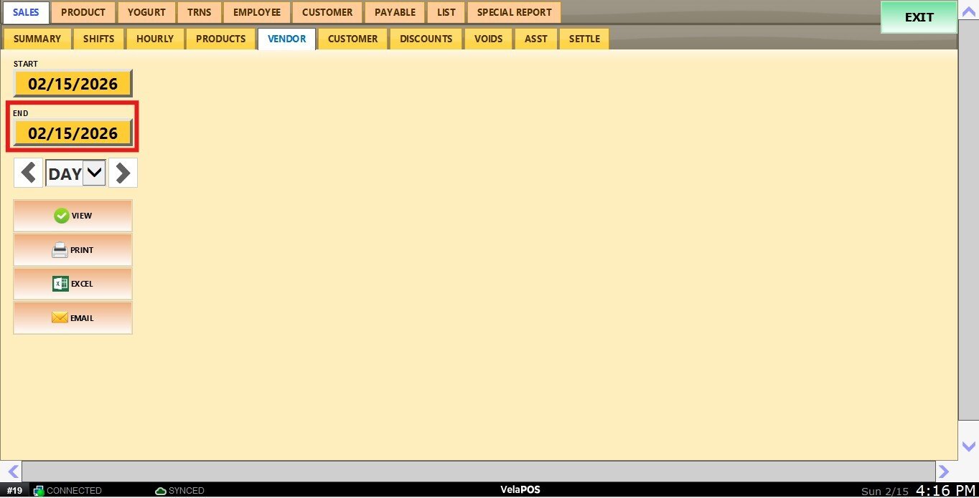Open the DISCOUNTS tab
The height and width of the screenshot is (498, 979).
coord(426,39)
